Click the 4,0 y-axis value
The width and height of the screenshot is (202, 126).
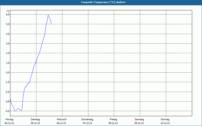8,34
